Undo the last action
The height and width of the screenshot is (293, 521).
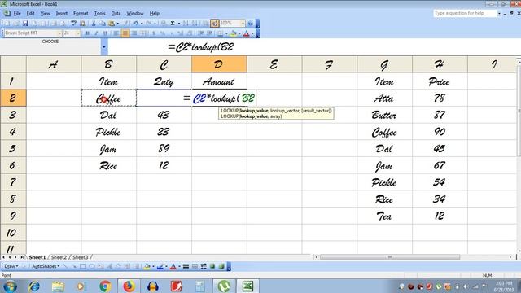pos(136,24)
